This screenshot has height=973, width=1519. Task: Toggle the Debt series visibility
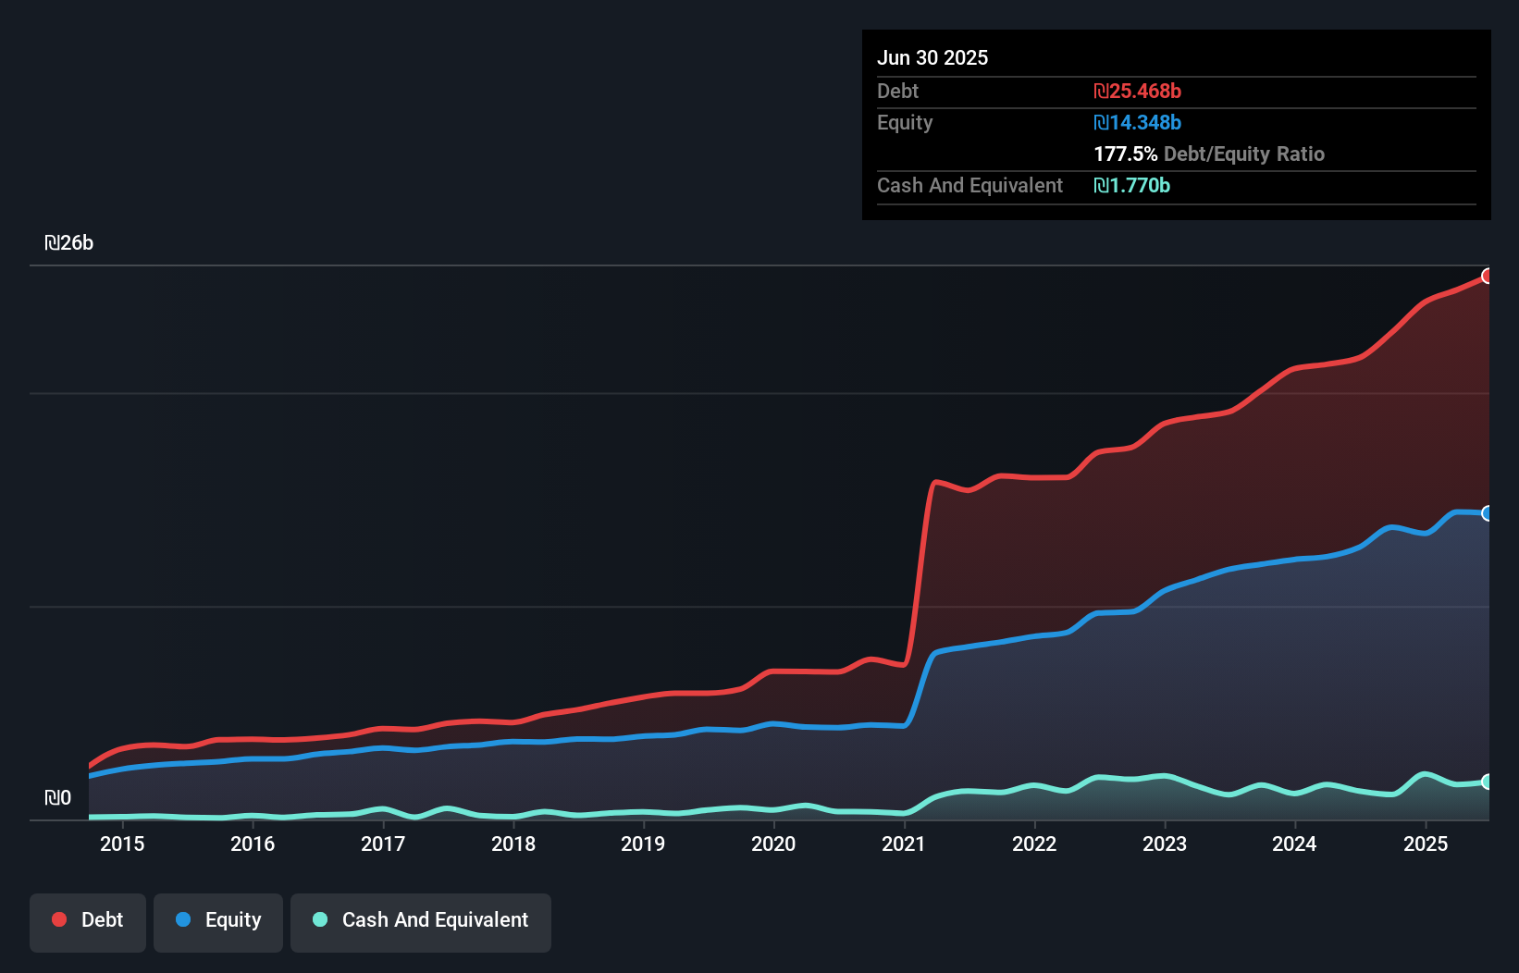(x=88, y=919)
